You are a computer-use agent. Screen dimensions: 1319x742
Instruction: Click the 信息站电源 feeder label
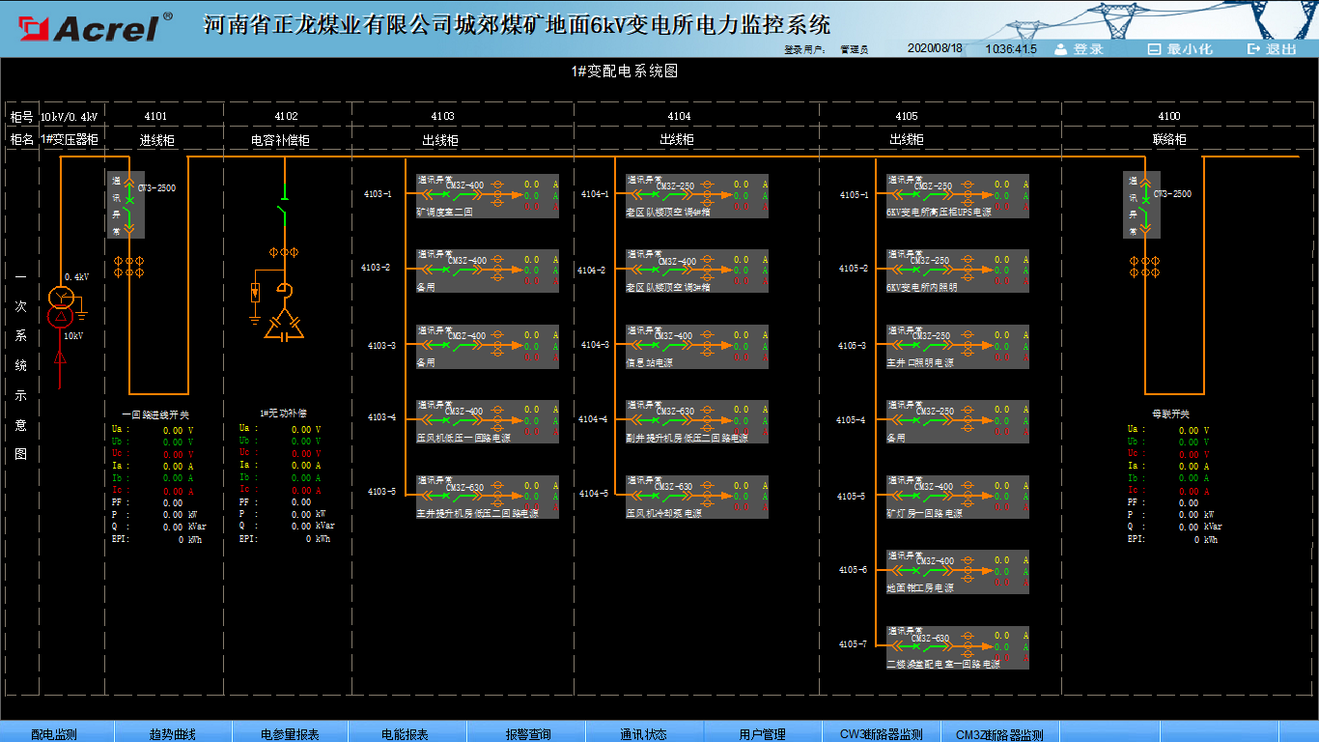pos(649,363)
